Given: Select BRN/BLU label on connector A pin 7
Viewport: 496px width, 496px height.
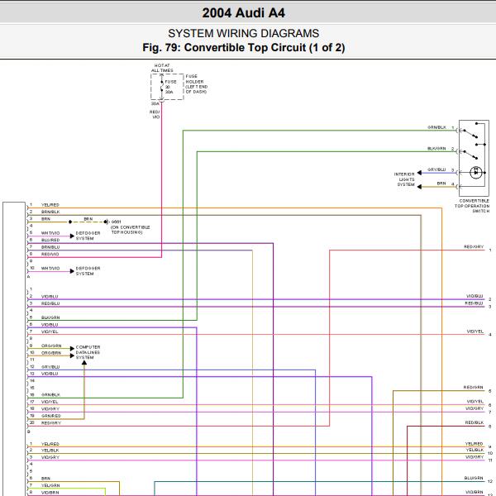Looking at the screenshot, I should pyautogui.click(x=50, y=247).
